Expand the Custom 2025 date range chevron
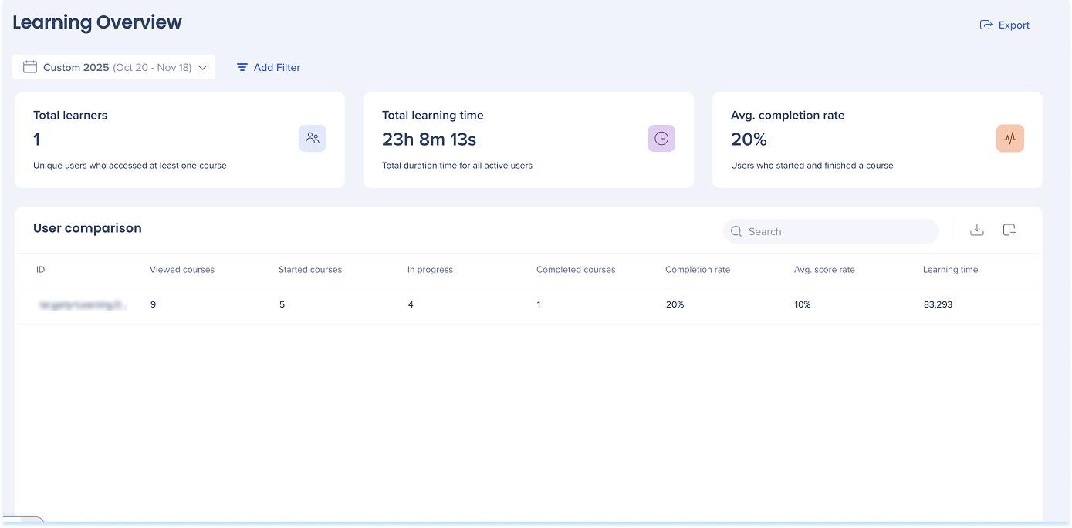Viewport: 1072px width, 528px height. 203,67
